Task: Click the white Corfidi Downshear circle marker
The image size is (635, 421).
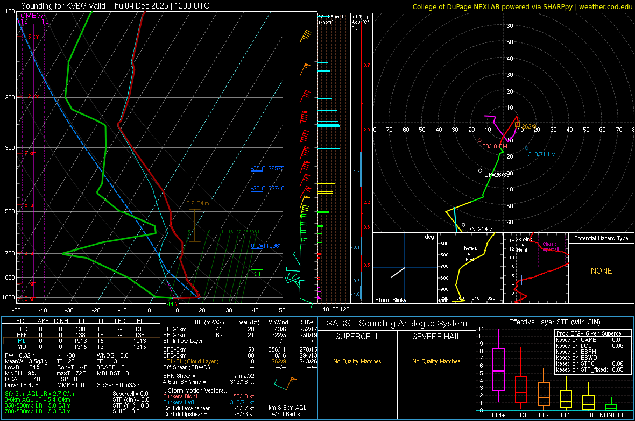Action: (463, 225)
